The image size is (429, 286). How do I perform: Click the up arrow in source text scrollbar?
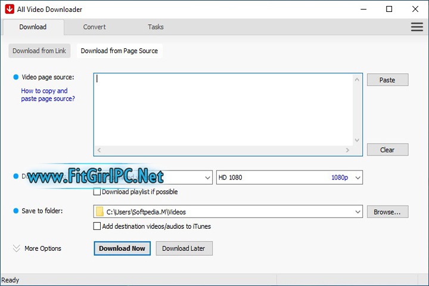pyautogui.click(x=357, y=79)
